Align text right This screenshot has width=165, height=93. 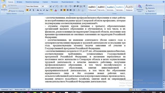[68, 10]
